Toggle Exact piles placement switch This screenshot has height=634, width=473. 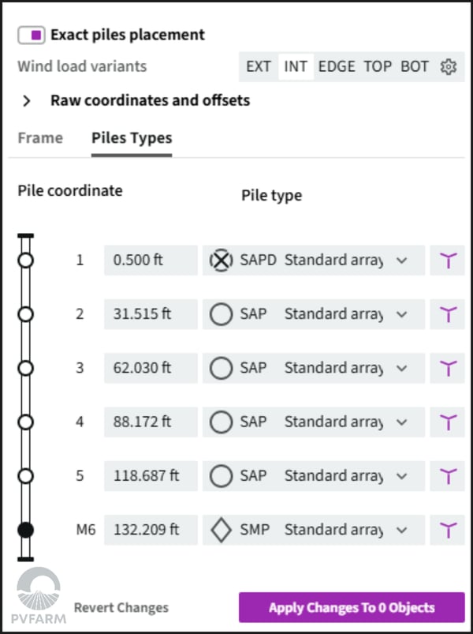coord(31,36)
